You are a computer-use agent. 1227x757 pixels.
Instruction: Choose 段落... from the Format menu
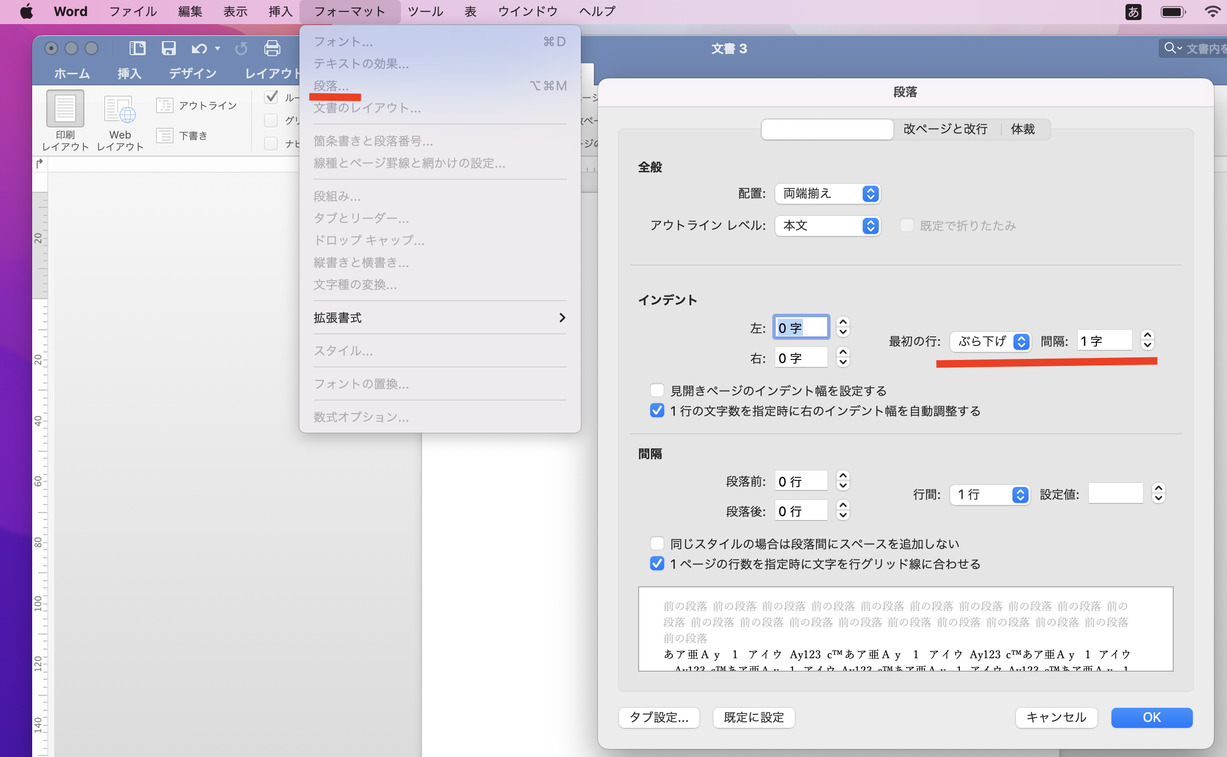click(x=440, y=85)
